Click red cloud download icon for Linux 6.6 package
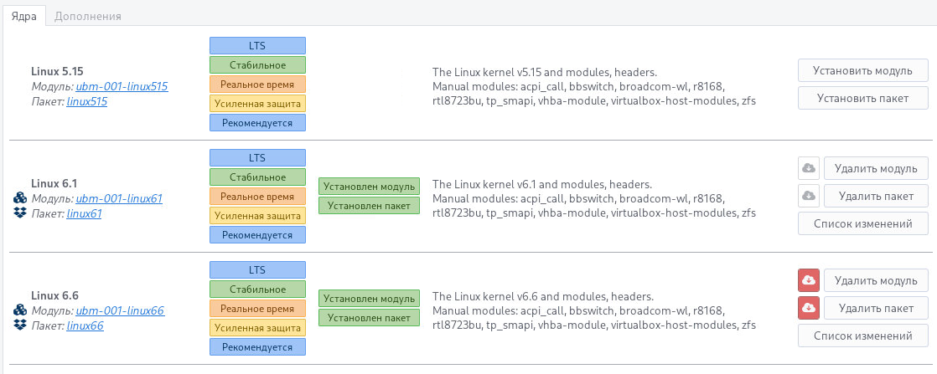The width and height of the screenshot is (937, 374). tap(809, 308)
